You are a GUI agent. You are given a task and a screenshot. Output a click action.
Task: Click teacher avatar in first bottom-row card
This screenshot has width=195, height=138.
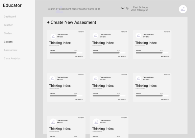[53, 122]
